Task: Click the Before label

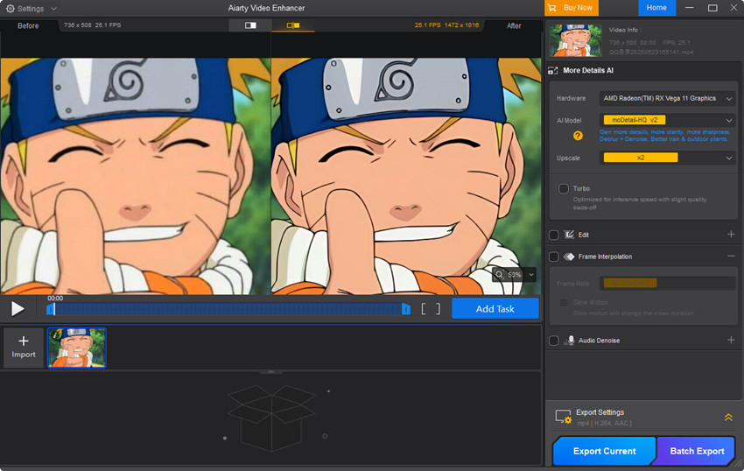Action: (28, 25)
